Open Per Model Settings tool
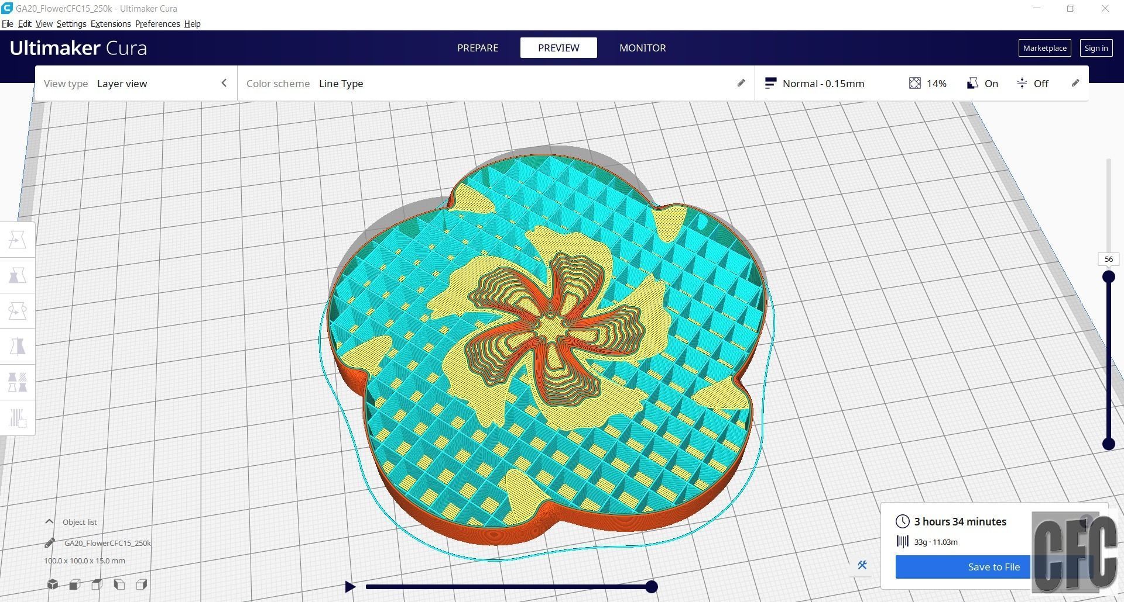Viewport: 1124px width, 602px height. point(18,382)
